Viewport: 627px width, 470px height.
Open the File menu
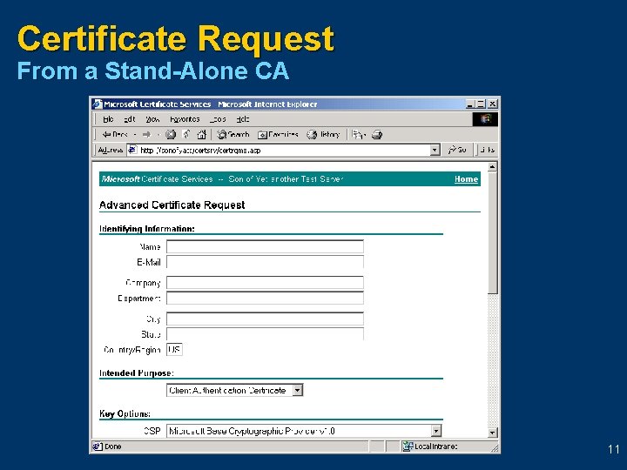(x=108, y=119)
